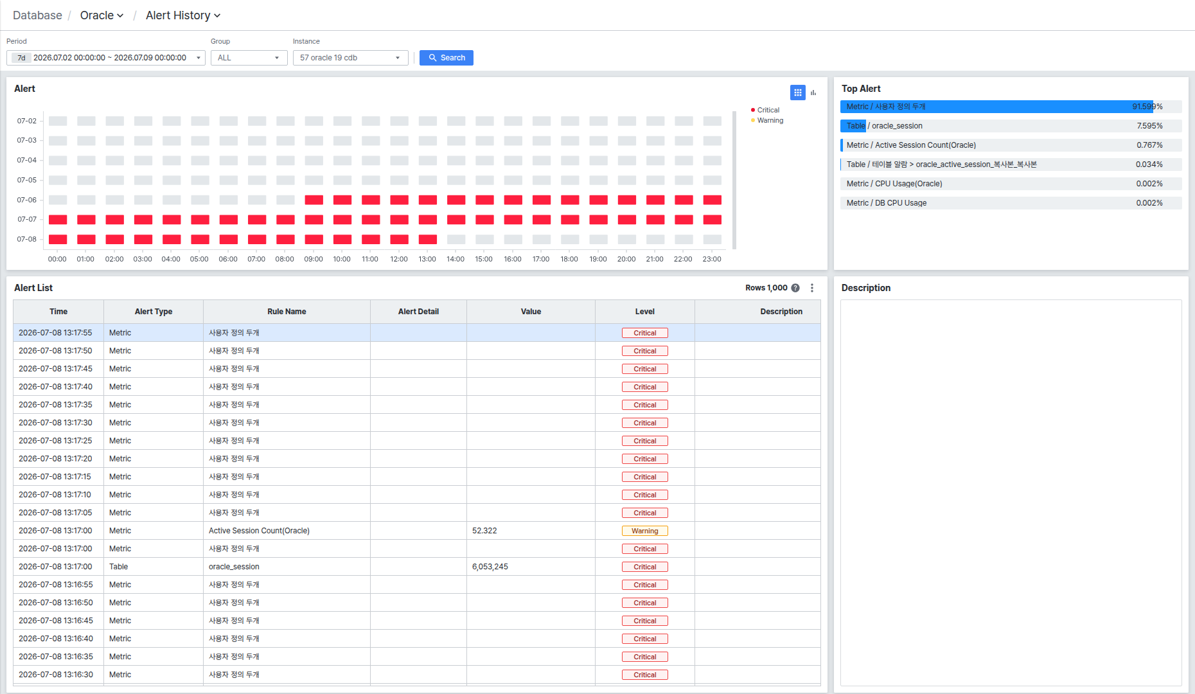This screenshot has height=694, width=1195.
Task: Open the Group ALL dropdown
Action: (x=249, y=58)
